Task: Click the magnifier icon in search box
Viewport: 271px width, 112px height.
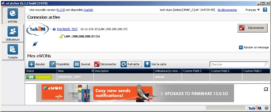Action: (266, 64)
